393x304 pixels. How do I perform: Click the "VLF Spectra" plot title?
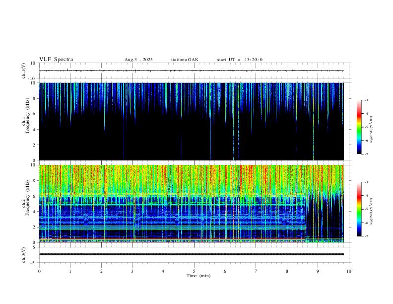click(x=56, y=60)
